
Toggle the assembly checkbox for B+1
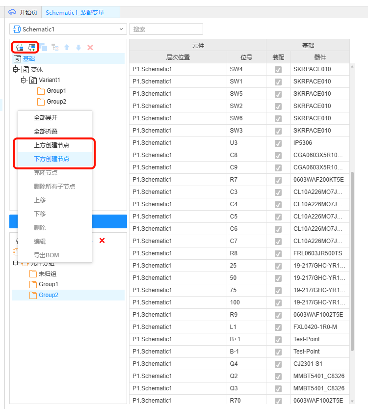click(x=278, y=339)
